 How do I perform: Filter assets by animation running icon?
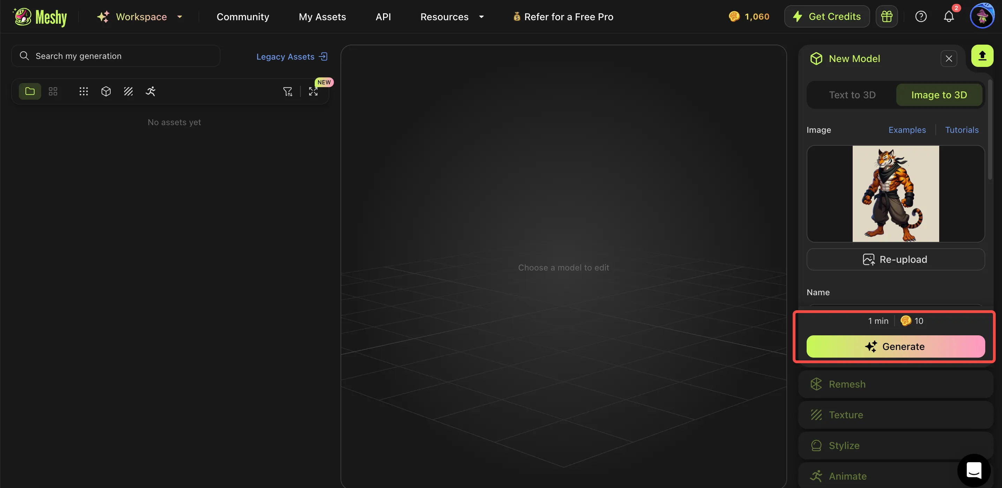150,91
